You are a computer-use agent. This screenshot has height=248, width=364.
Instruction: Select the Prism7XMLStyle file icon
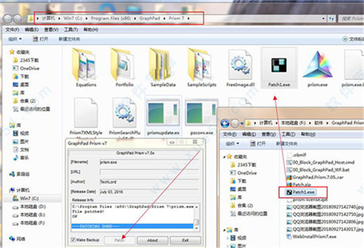click(x=86, y=113)
